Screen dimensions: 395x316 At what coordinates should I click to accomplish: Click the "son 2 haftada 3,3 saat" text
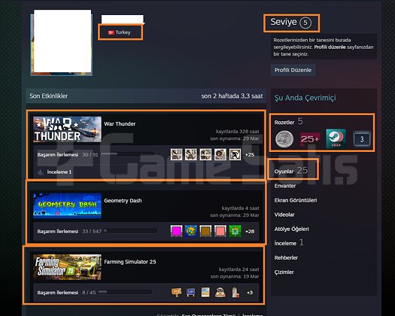coord(232,96)
